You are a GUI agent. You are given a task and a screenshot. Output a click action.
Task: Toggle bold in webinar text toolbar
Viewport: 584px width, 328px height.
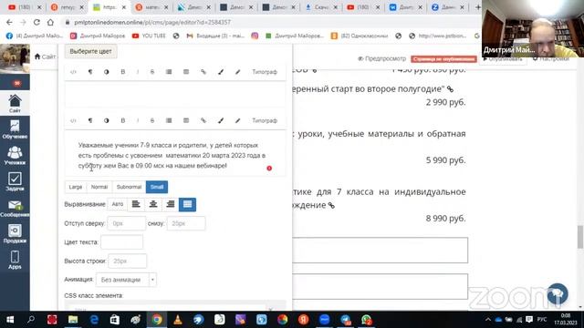coord(123,120)
